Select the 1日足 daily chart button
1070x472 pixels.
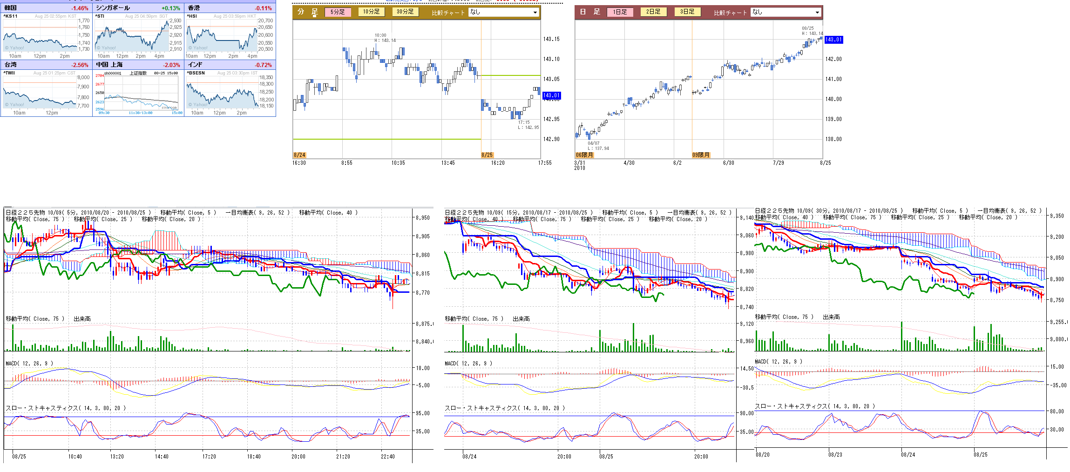coord(620,12)
